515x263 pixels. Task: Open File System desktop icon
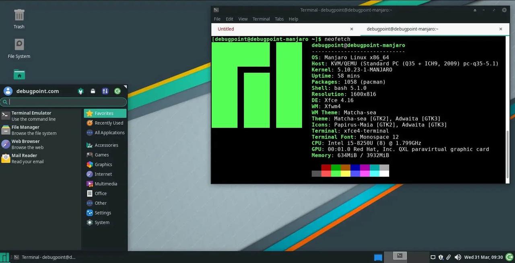tap(19, 48)
